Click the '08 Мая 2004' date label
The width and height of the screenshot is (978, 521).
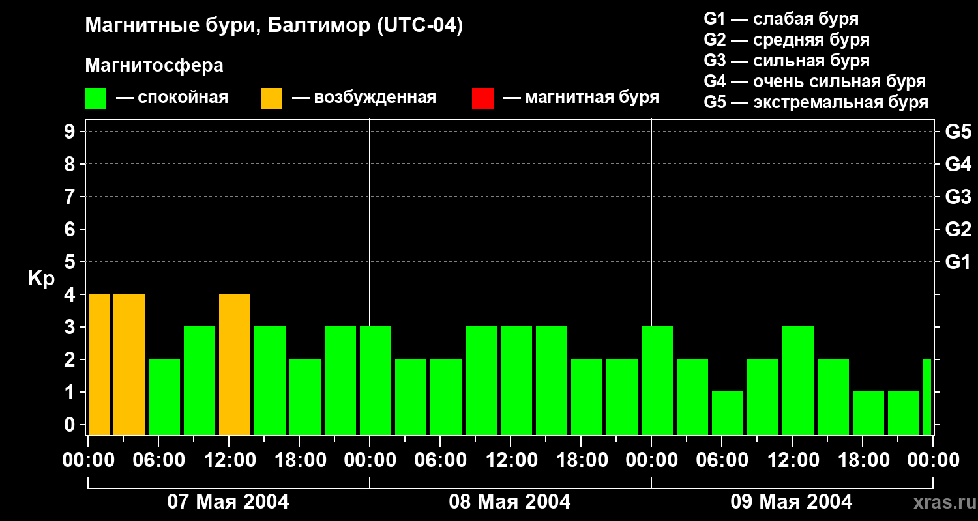click(510, 501)
